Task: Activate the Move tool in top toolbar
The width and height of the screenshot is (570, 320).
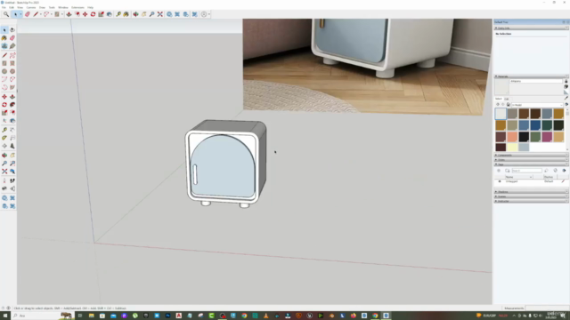Action: coord(85,14)
